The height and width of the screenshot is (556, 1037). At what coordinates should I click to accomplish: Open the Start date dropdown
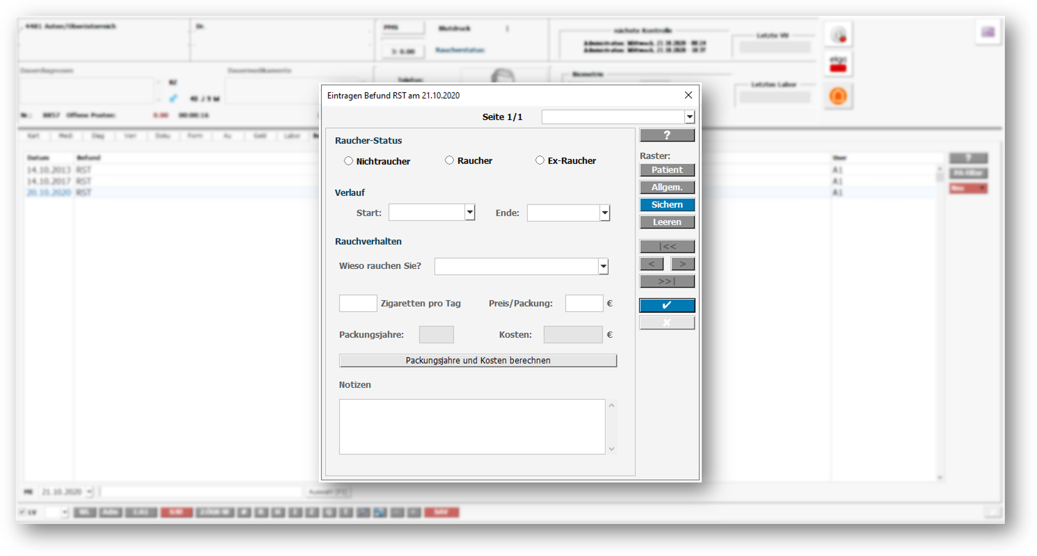[x=470, y=213]
